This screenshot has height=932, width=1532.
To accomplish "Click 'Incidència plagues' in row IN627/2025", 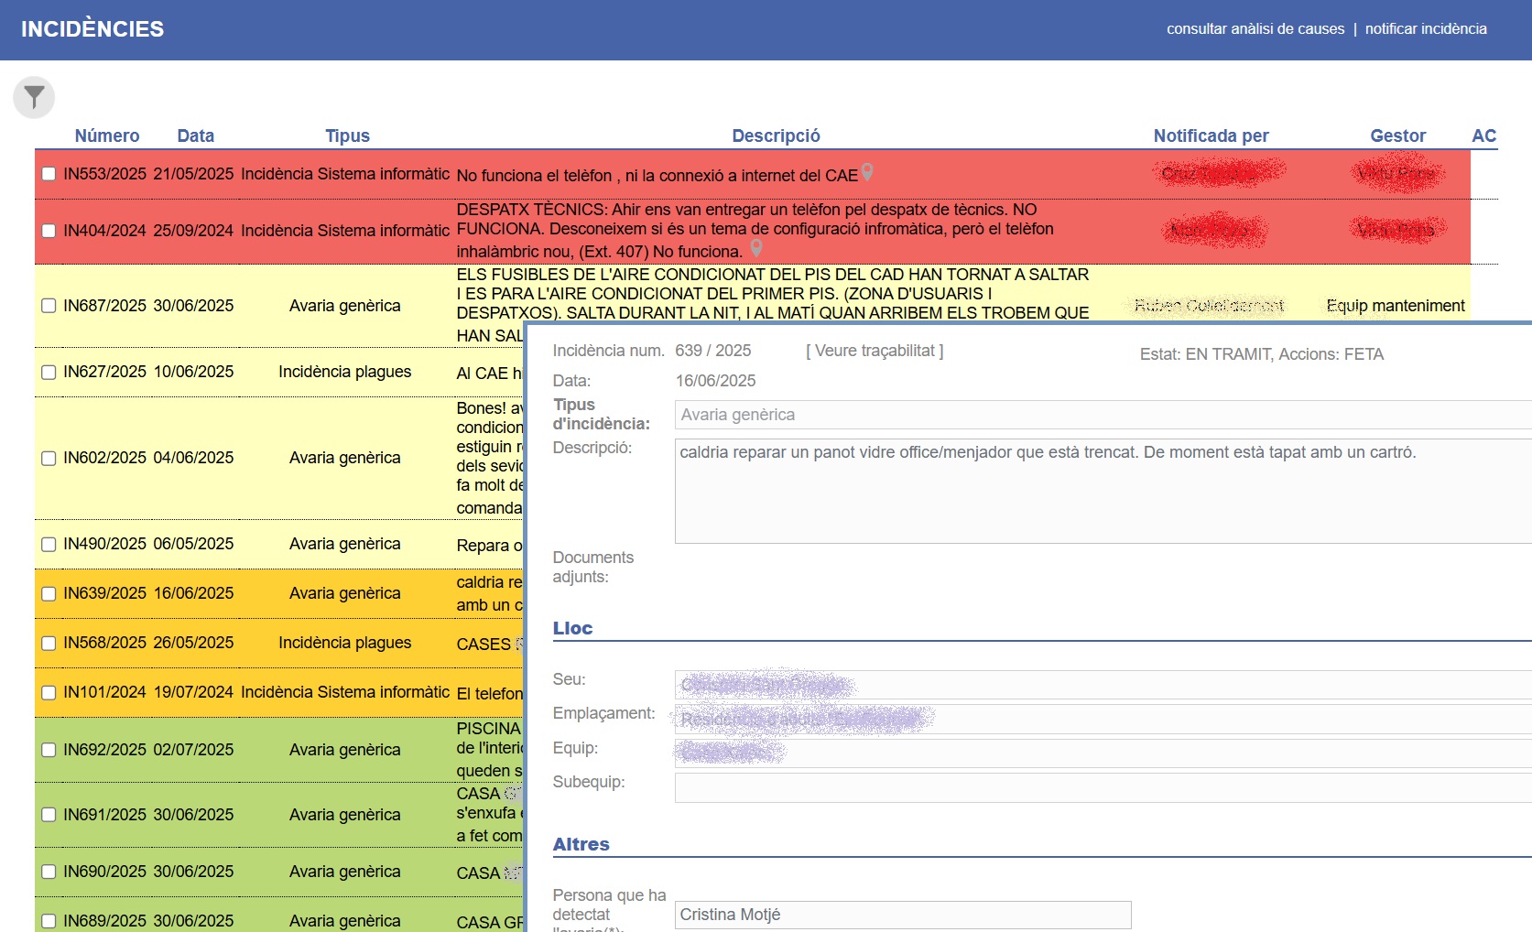I will [x=345, y=372].
